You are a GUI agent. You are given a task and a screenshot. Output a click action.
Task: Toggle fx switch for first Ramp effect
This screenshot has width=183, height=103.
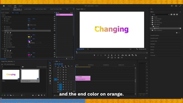point(3,31)
